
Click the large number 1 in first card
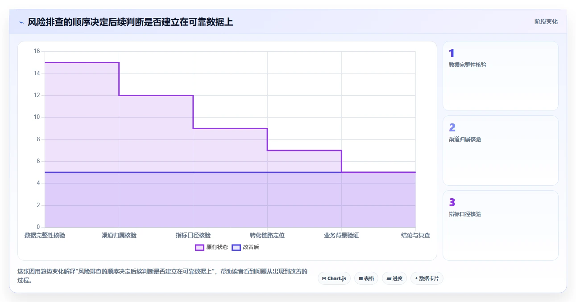click(452, 53)
